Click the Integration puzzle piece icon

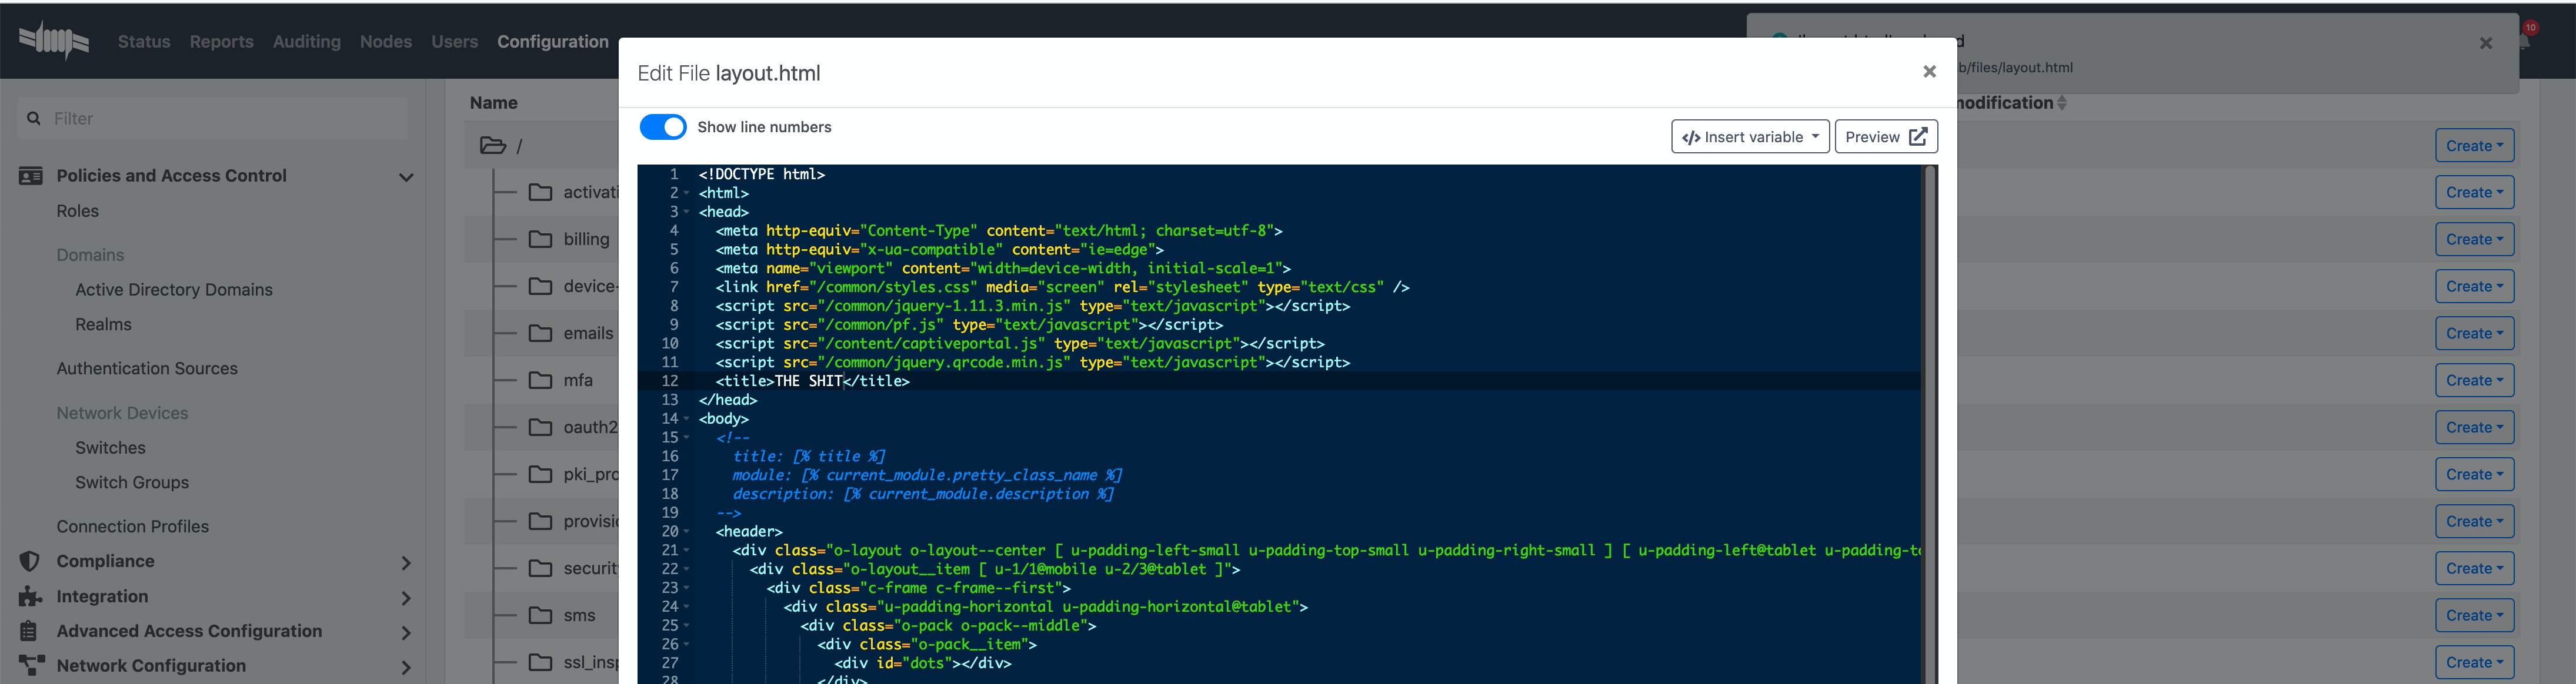click(30, 596)
